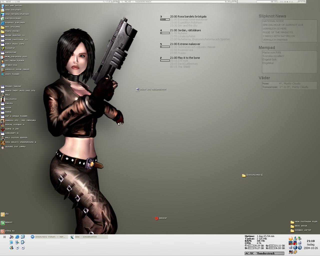Image resolution: width=320 pixels, height=256 pixels.
Task: Open the Backup desktop icon
Action: 161,218
